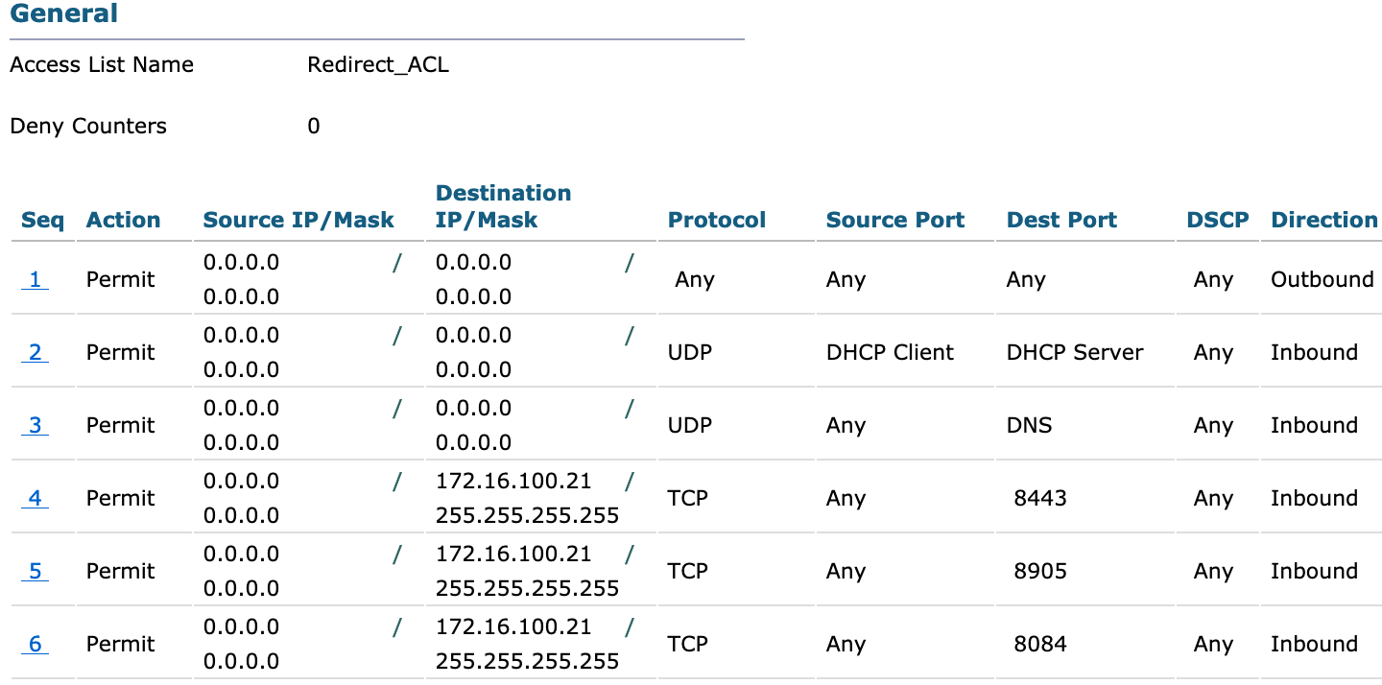1382x685 pixels.
Task: Open sequence 3 rule link
Action: point(35,426)
